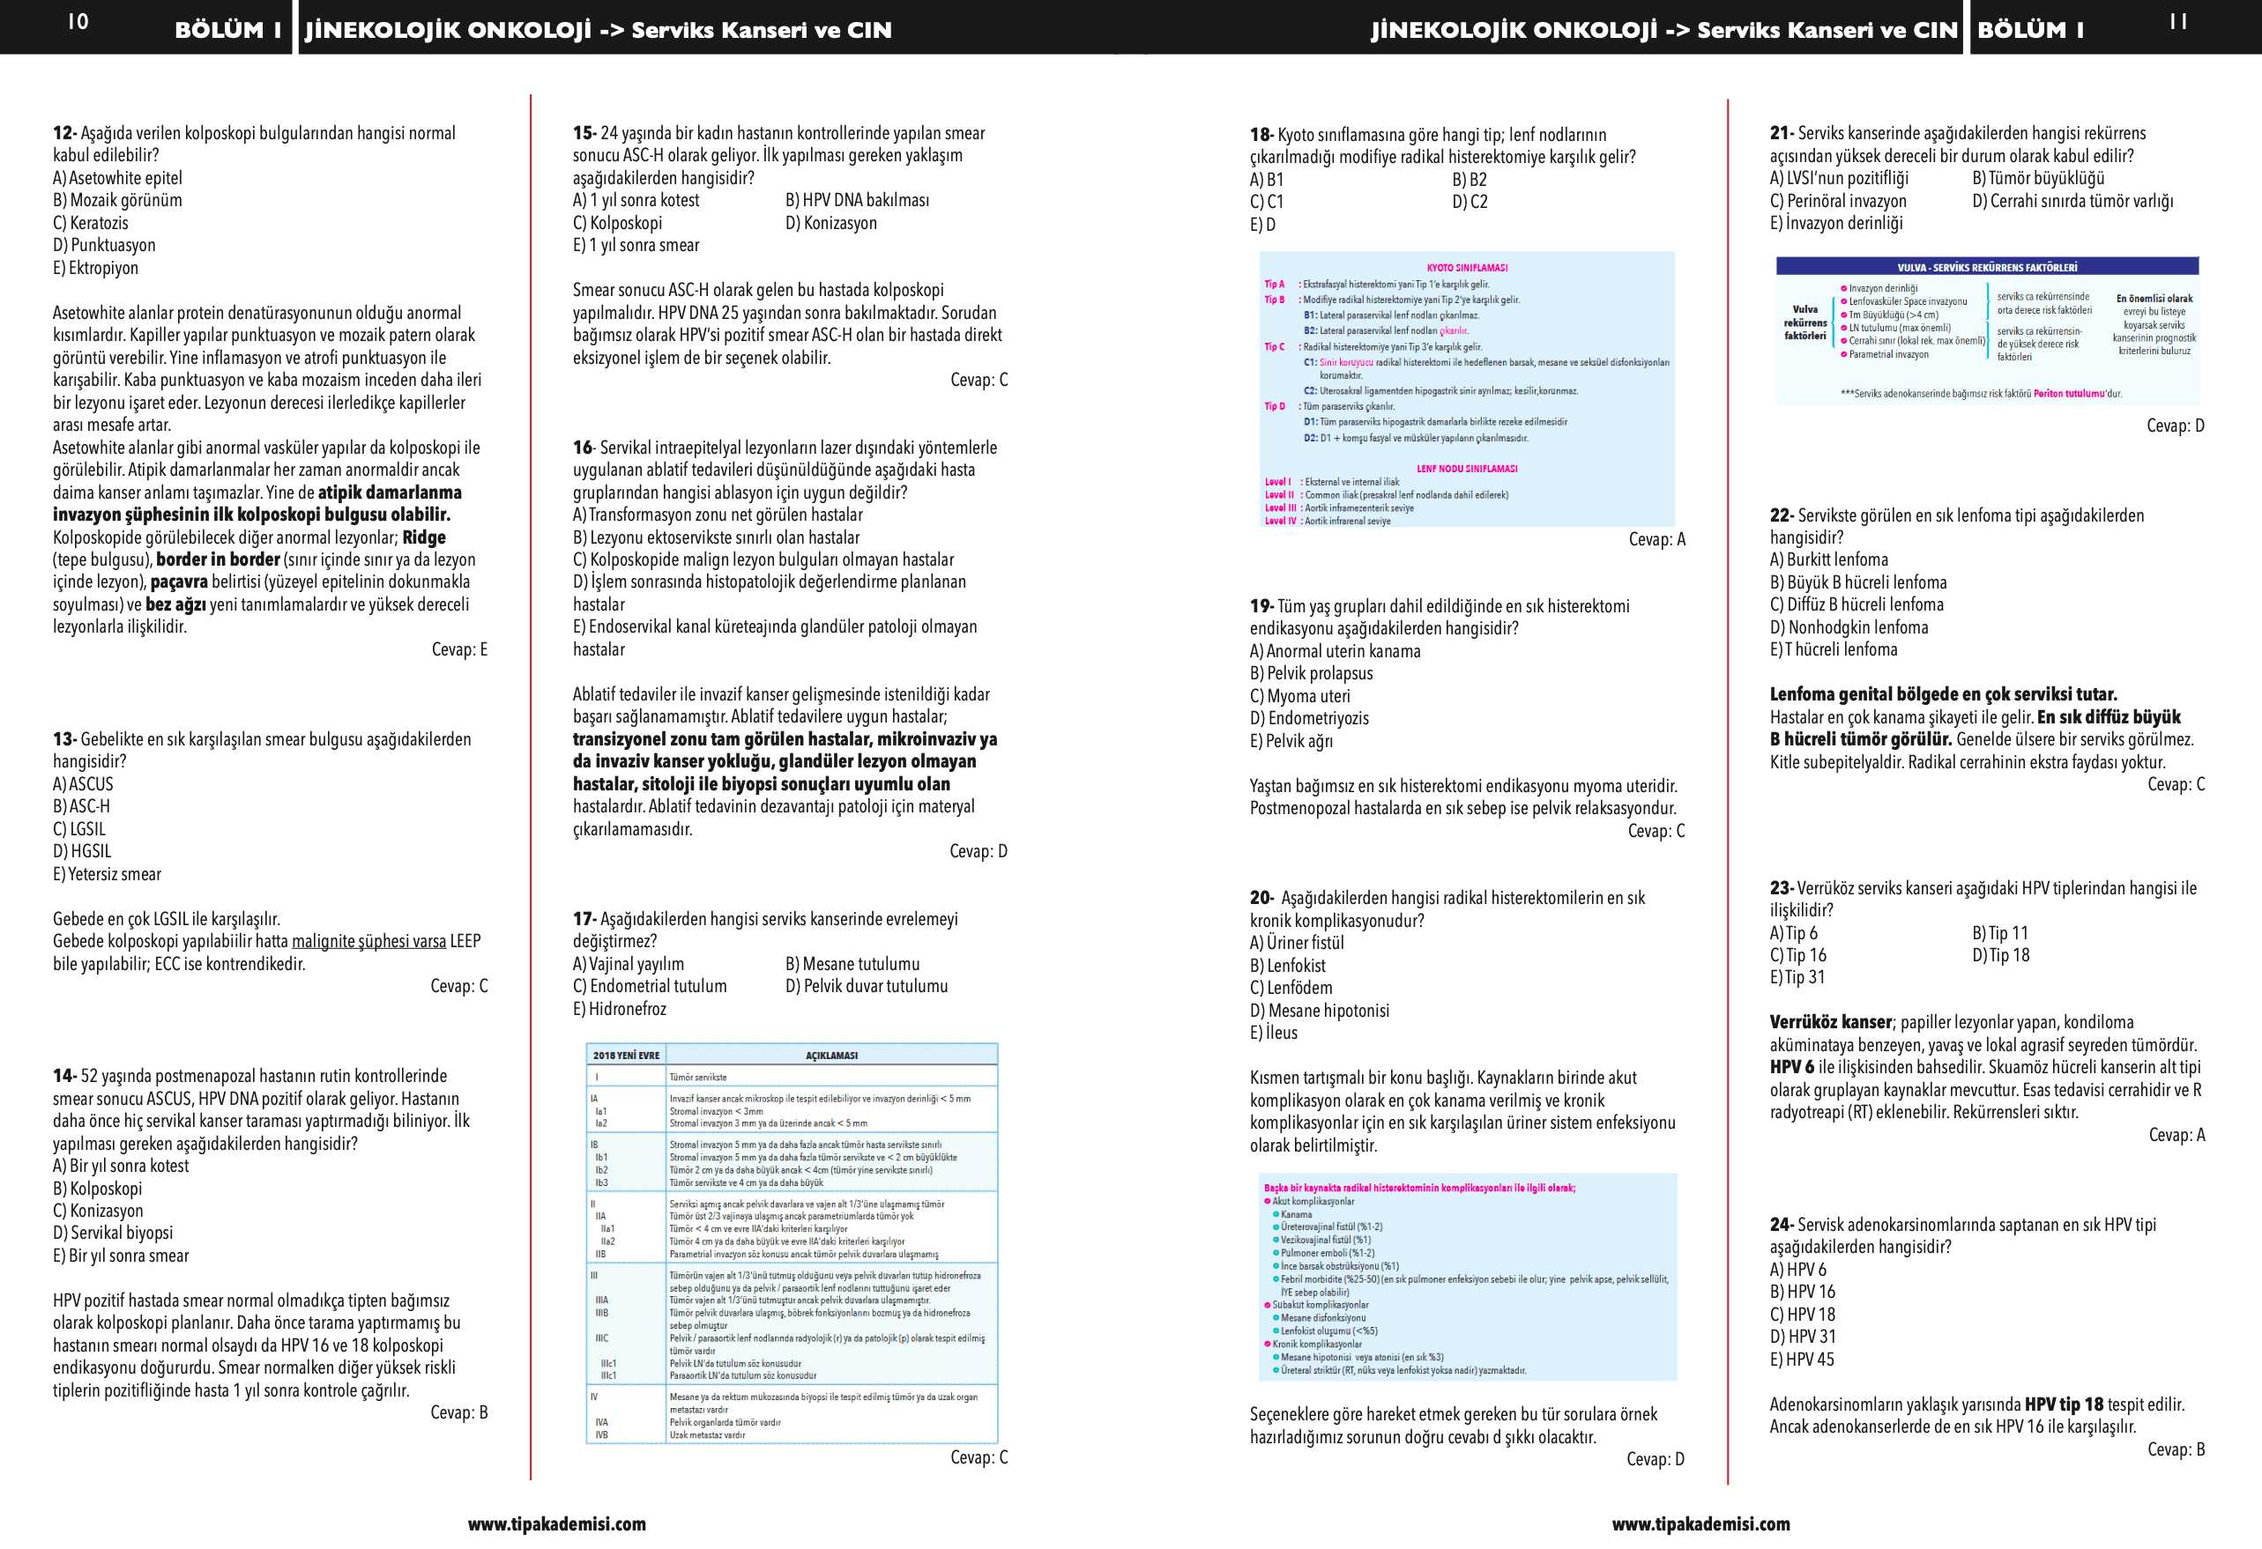Click the 'KYOTO SINIFLAMASI' heading
Screen dimensions: 2262x1549
click(1467, 268)
